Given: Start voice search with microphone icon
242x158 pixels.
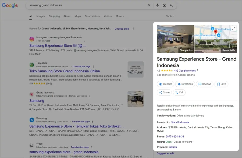Looking at the screenshot, I should point(158,5).
